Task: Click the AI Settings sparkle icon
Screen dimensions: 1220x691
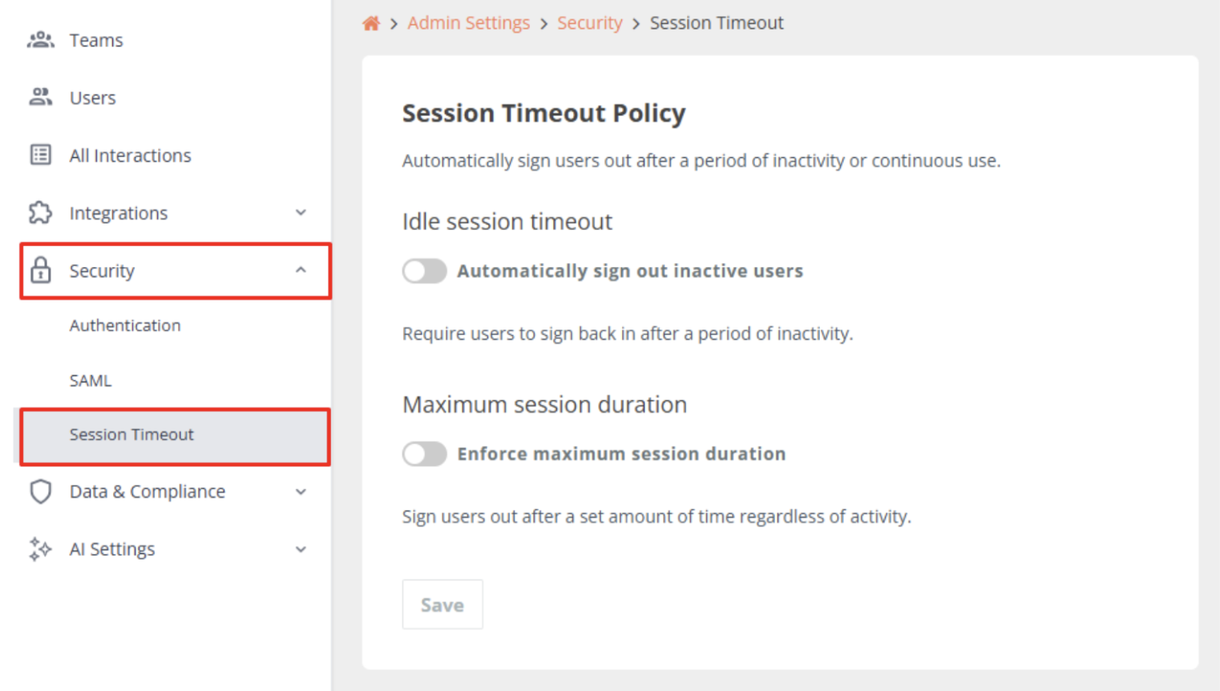Action: [40, 549]
